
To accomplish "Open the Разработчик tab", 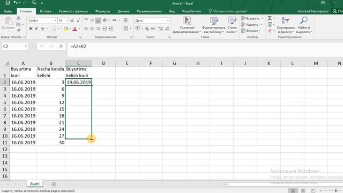I will (x=191, y=11).
